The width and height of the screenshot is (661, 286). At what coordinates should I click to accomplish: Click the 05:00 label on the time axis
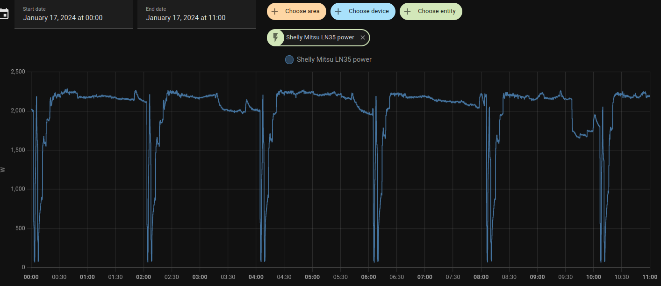tap(312, 277)
